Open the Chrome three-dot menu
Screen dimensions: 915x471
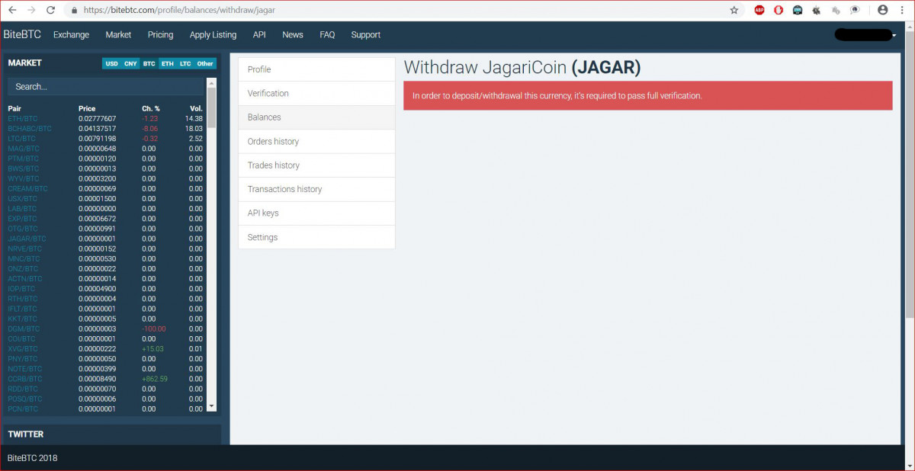903,11
